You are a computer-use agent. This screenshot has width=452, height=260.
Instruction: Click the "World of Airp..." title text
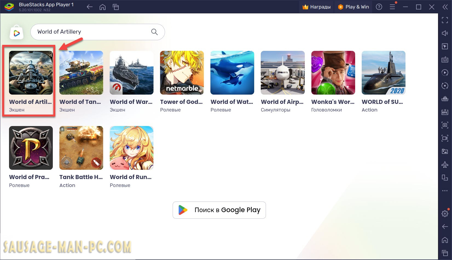282,102
